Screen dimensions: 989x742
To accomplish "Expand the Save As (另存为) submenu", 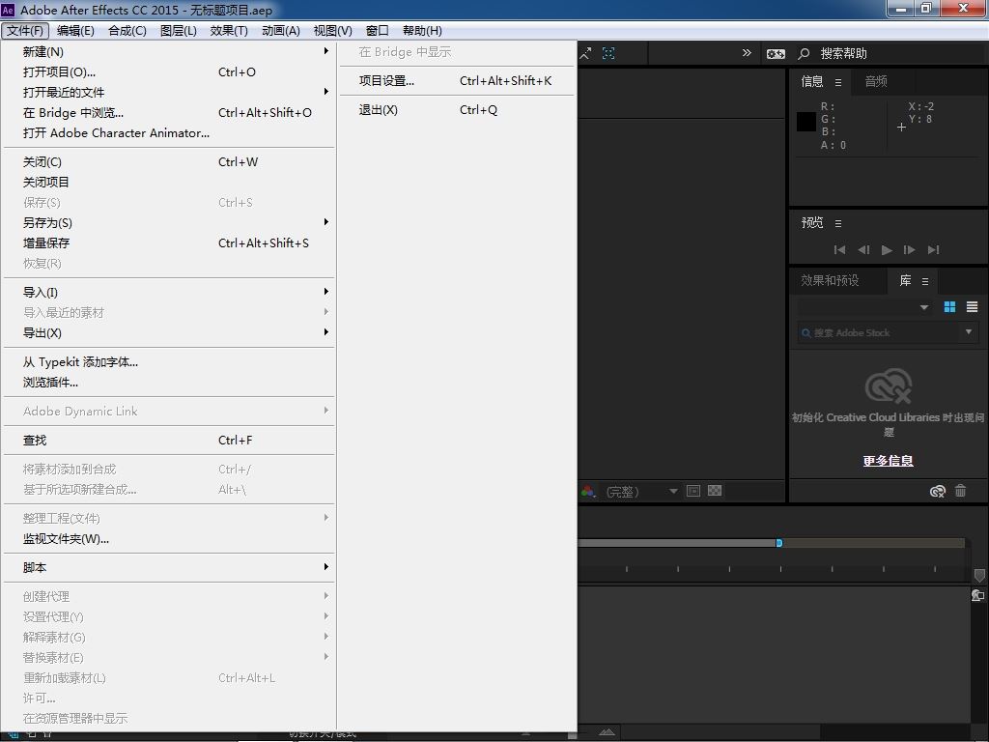I will pyautogui.click(x=169, y=223).
